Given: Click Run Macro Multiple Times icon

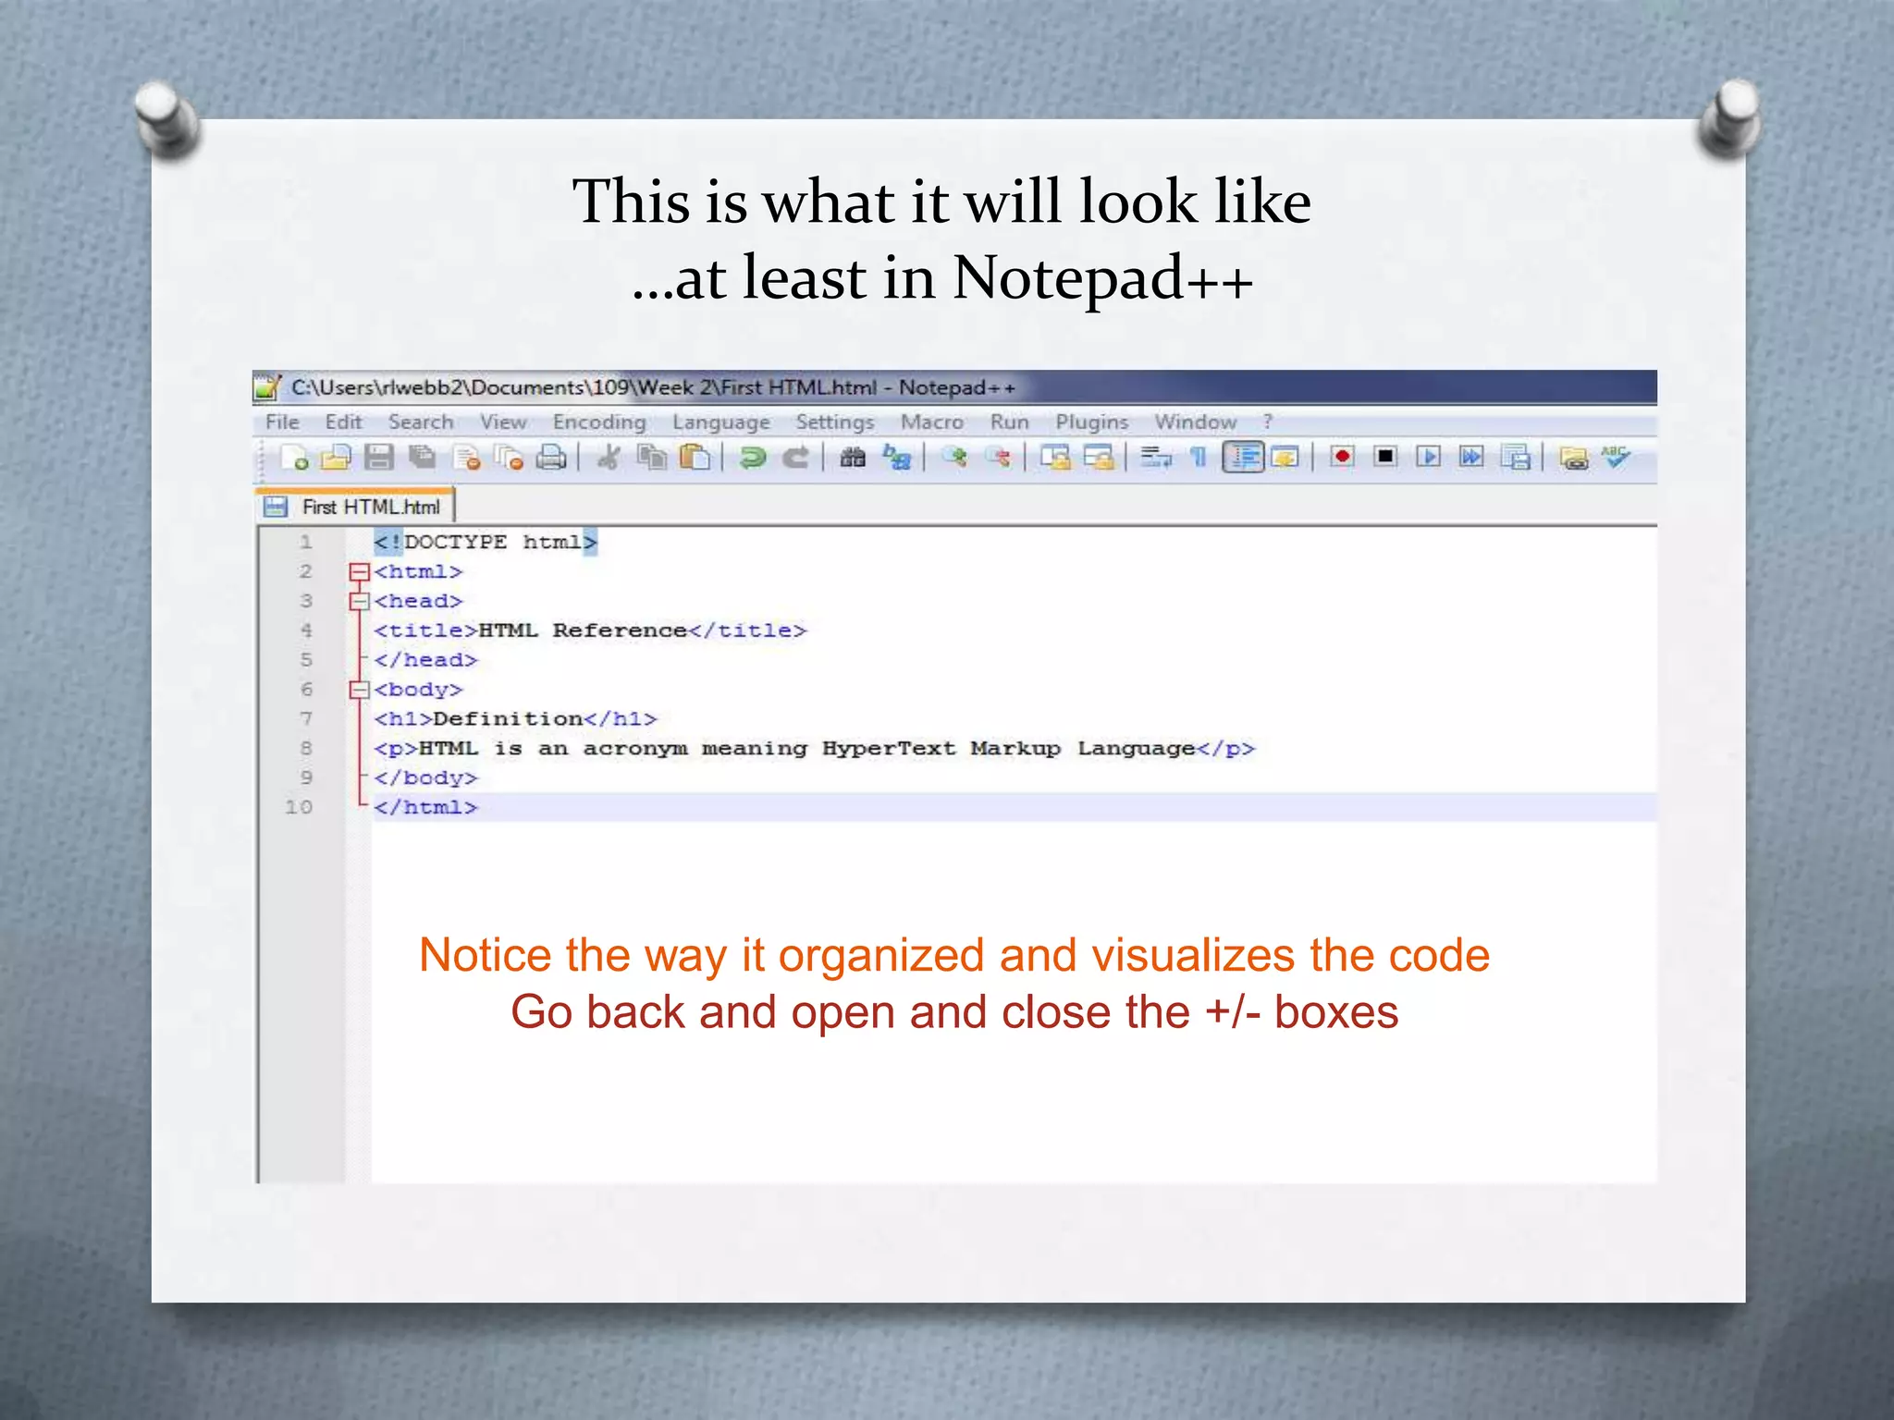Looking at the screenshot, I should coord(1471,457).
